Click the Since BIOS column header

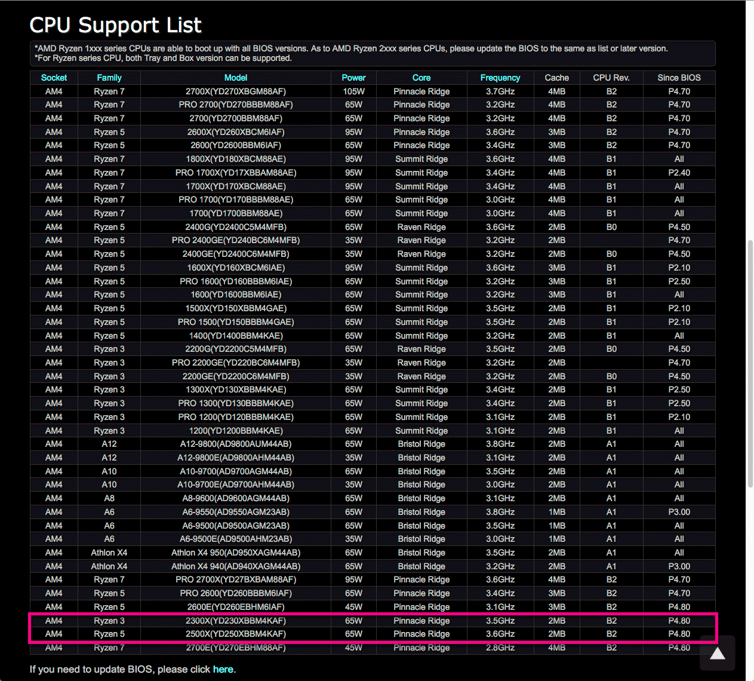click(x=679, y=78)
